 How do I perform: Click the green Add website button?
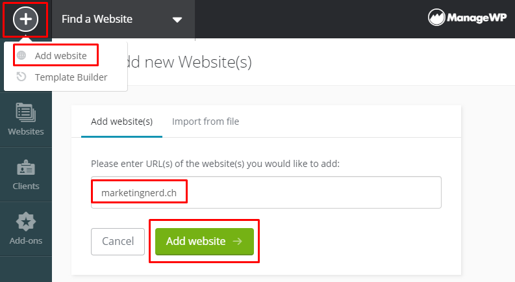click(x=205, y=242)
